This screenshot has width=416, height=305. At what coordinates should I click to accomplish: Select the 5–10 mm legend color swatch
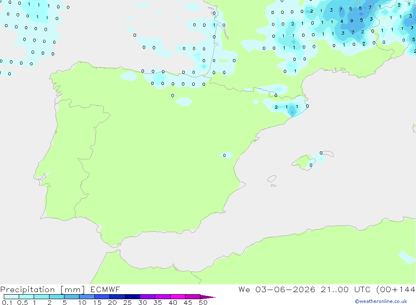point(72,297)
